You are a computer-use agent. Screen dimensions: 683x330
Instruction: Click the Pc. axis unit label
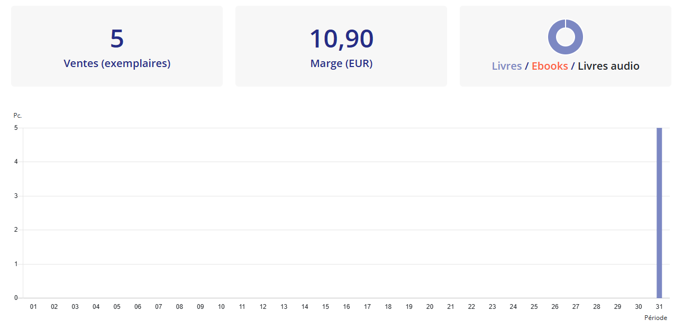click(x=17, y=115)
